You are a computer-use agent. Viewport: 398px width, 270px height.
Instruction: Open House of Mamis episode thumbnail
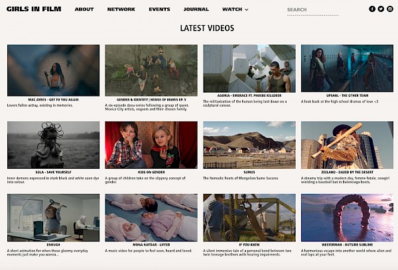(x=151, y=69)
